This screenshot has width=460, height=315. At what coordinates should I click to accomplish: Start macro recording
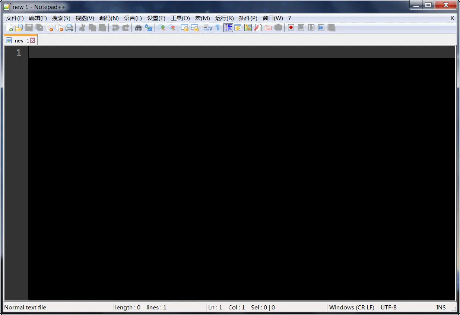pyautogui.click(x=291, y=27)
